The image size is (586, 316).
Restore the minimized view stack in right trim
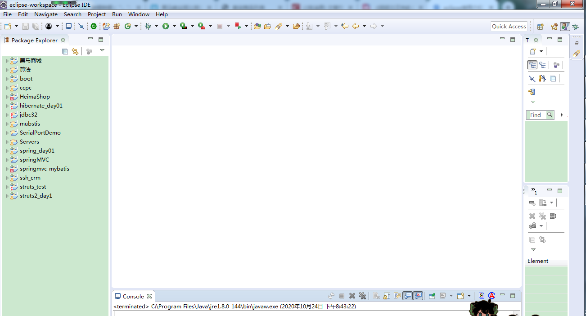(577, 43)
